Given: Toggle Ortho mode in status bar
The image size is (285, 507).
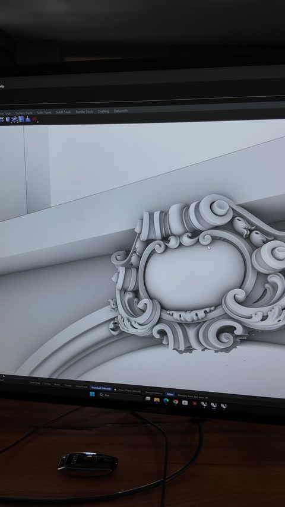Looking at the screenshot, I should 47,384.
